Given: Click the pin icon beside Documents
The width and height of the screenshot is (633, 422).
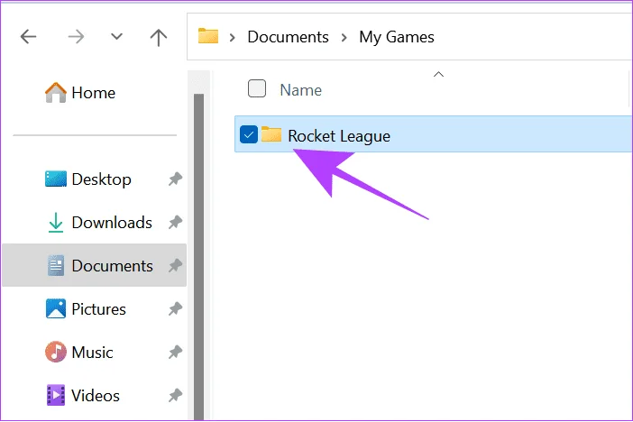Looking at the screenshot, I should 175,266.
